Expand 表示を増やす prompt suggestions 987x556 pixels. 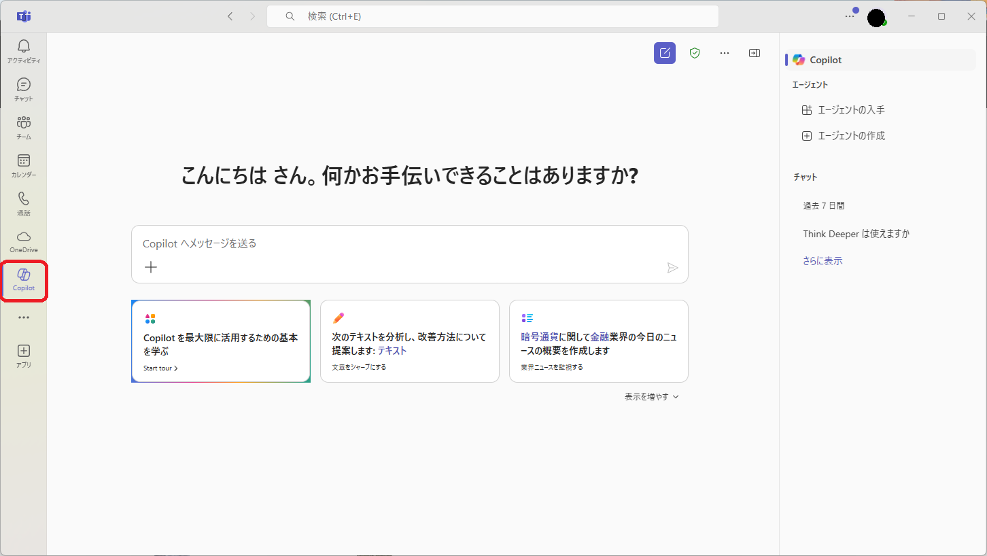pyautogui.click(x=651, y=396)
